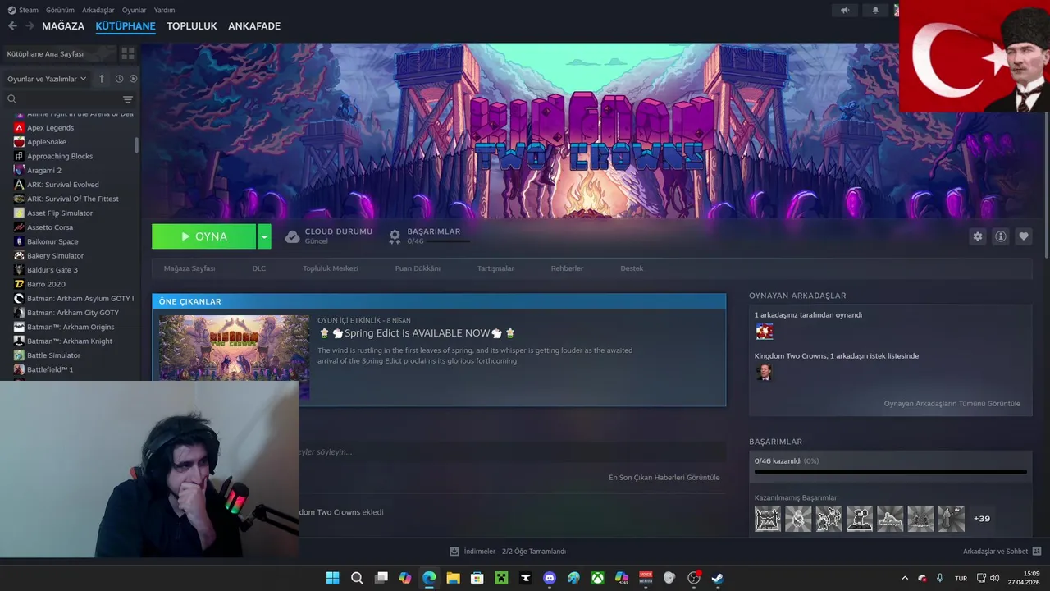Open Minecraft from the taskbar

(501, 578)
